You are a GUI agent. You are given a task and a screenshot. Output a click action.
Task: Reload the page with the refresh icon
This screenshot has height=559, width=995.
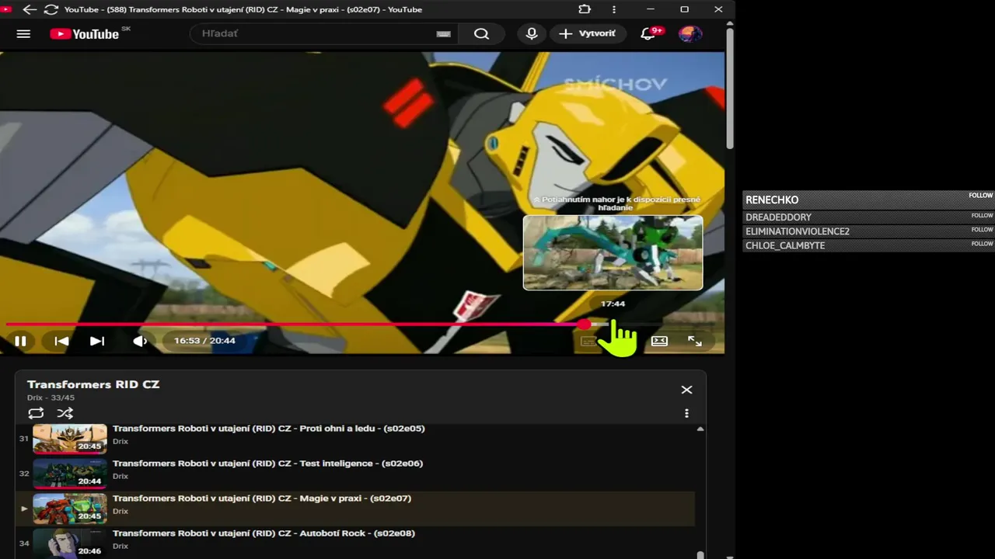(51, 9)
